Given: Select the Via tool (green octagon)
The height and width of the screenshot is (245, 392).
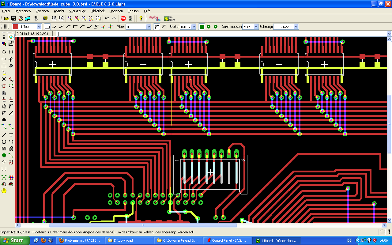Looking at the screenshot, I should (x=4, y=155).
